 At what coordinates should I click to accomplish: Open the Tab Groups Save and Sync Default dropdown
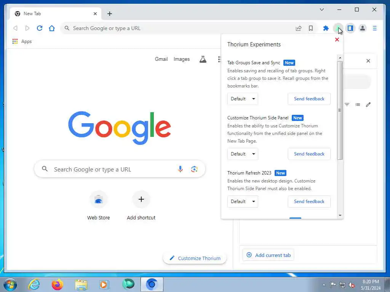[x=243, y=99]
